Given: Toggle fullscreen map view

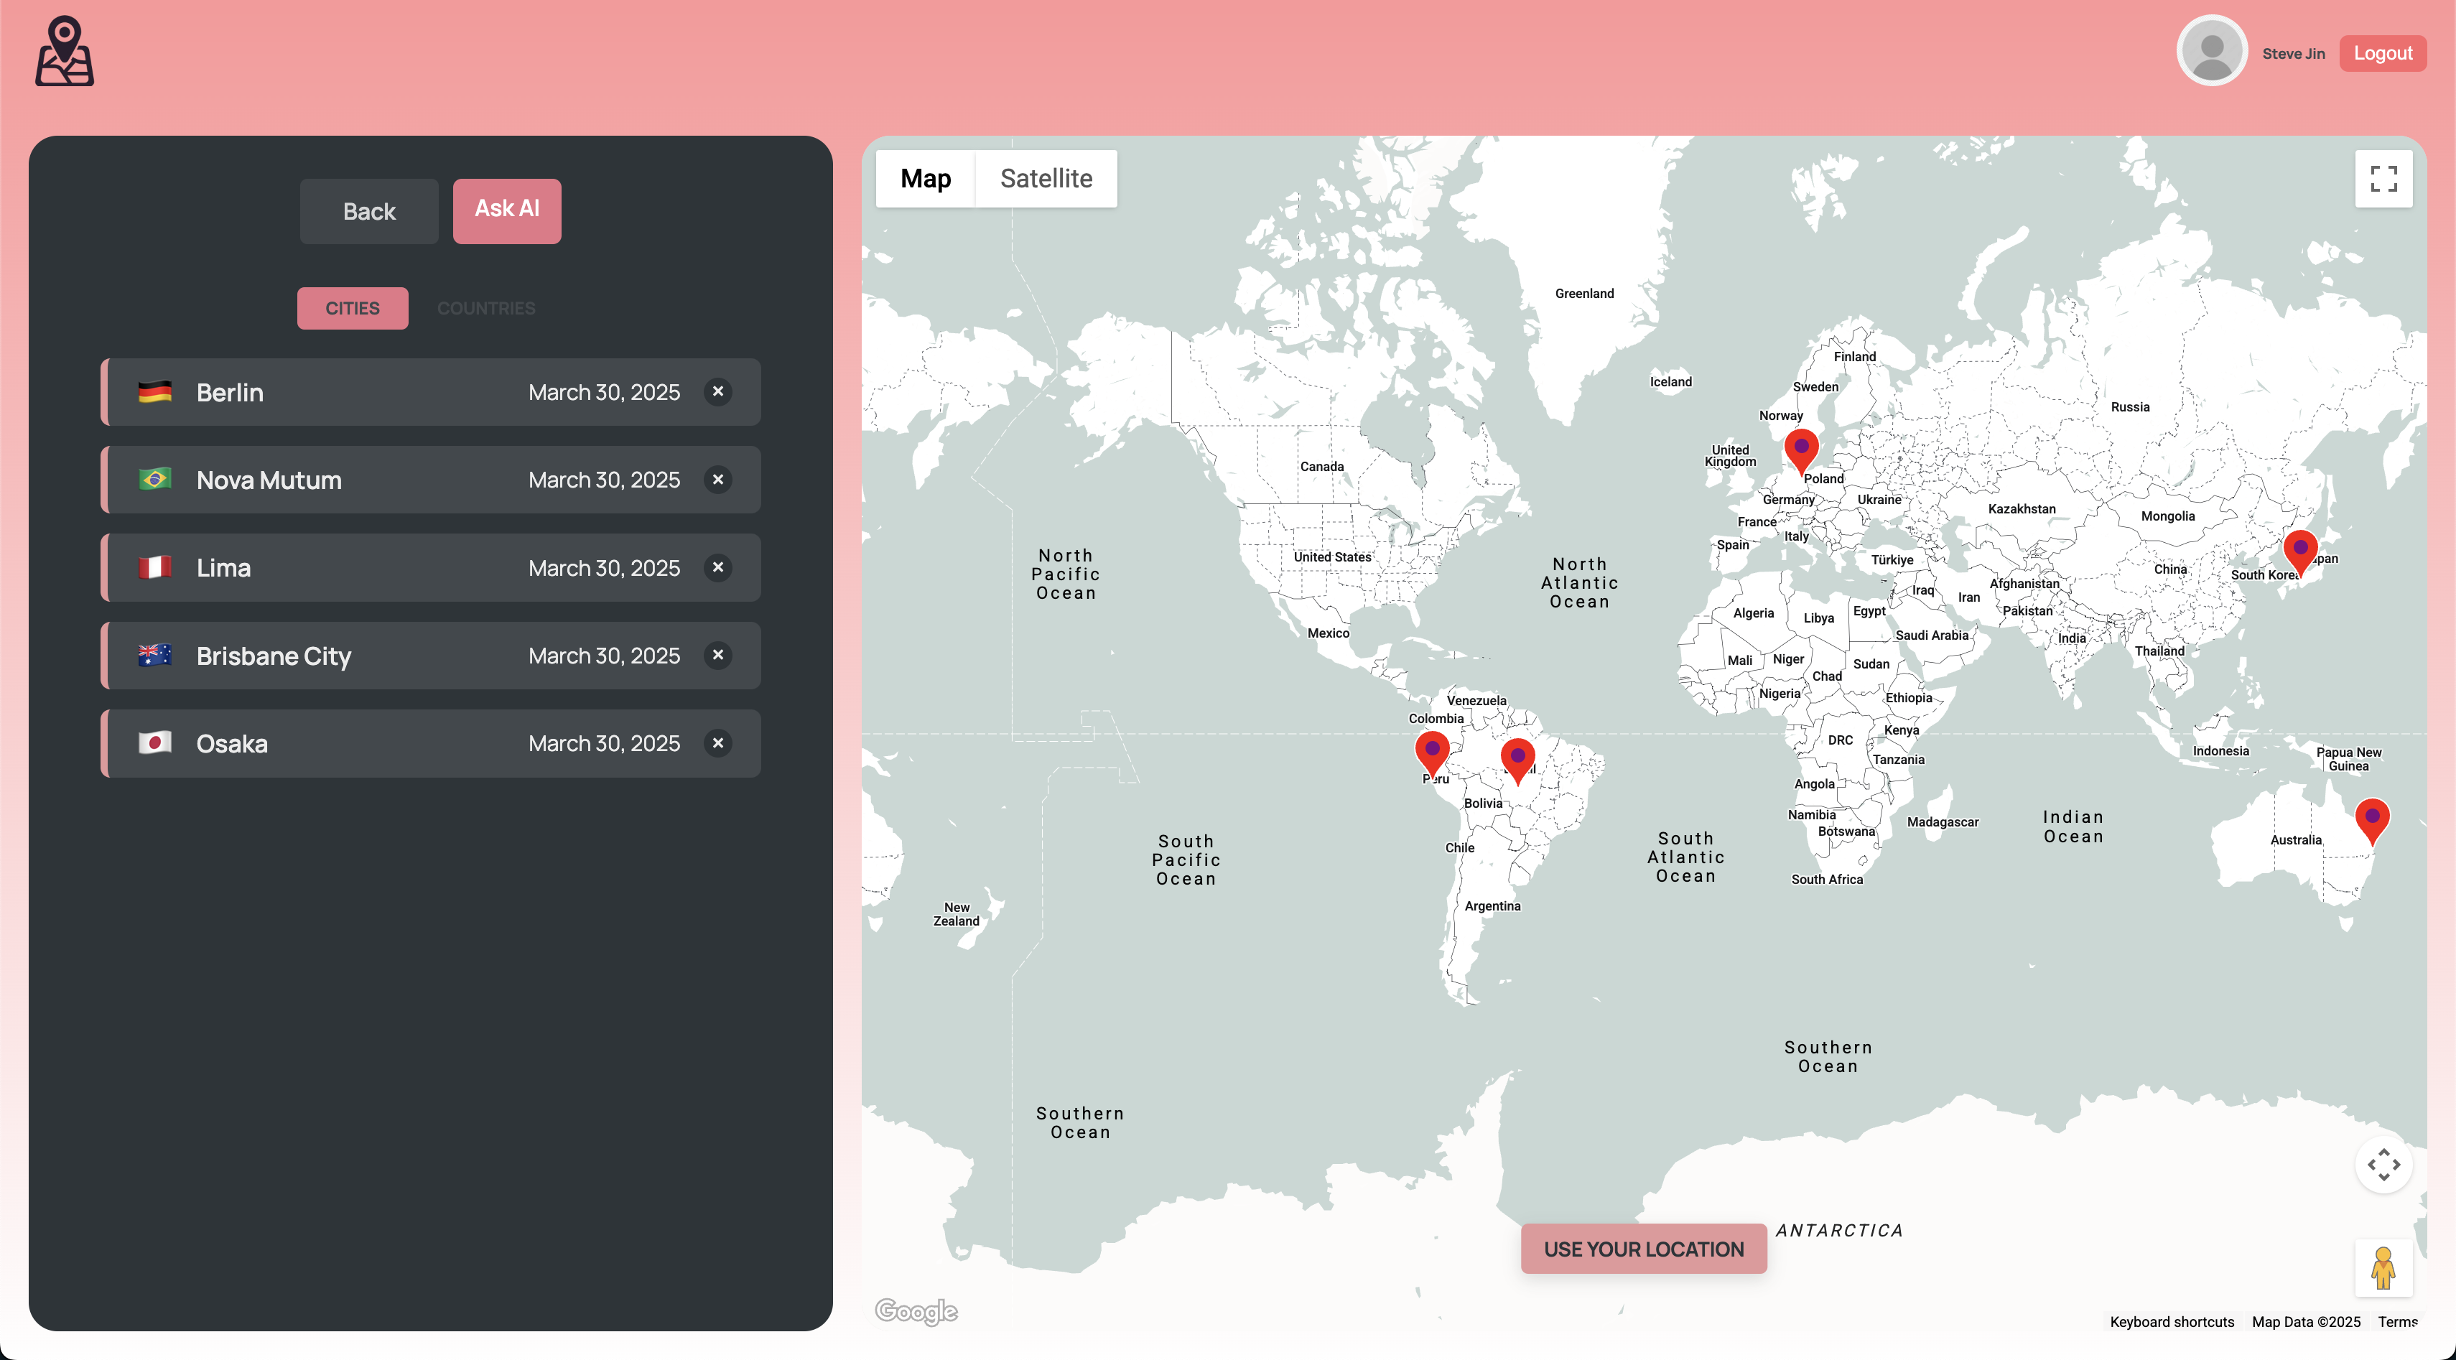Looking at the screenshot, I should click(2383, 178).
